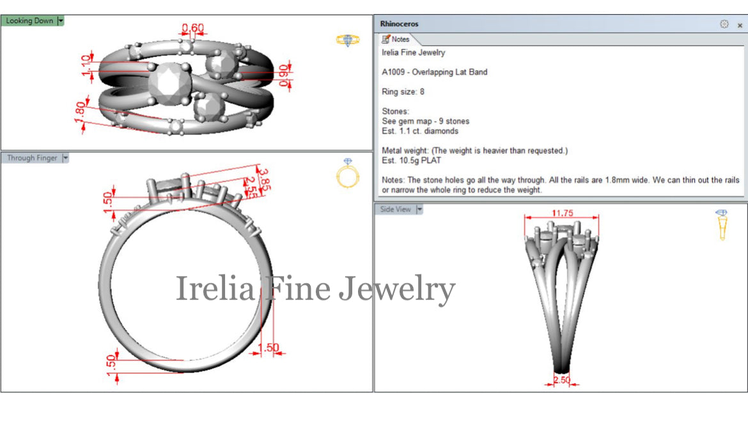Click the 'Notes: The stone holes' paragraph
The height and width of the screenshot is (439, 748).
point(561,185)
